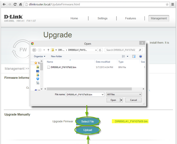Click the file list horizontal scrollbar thumb

[89, 89]
